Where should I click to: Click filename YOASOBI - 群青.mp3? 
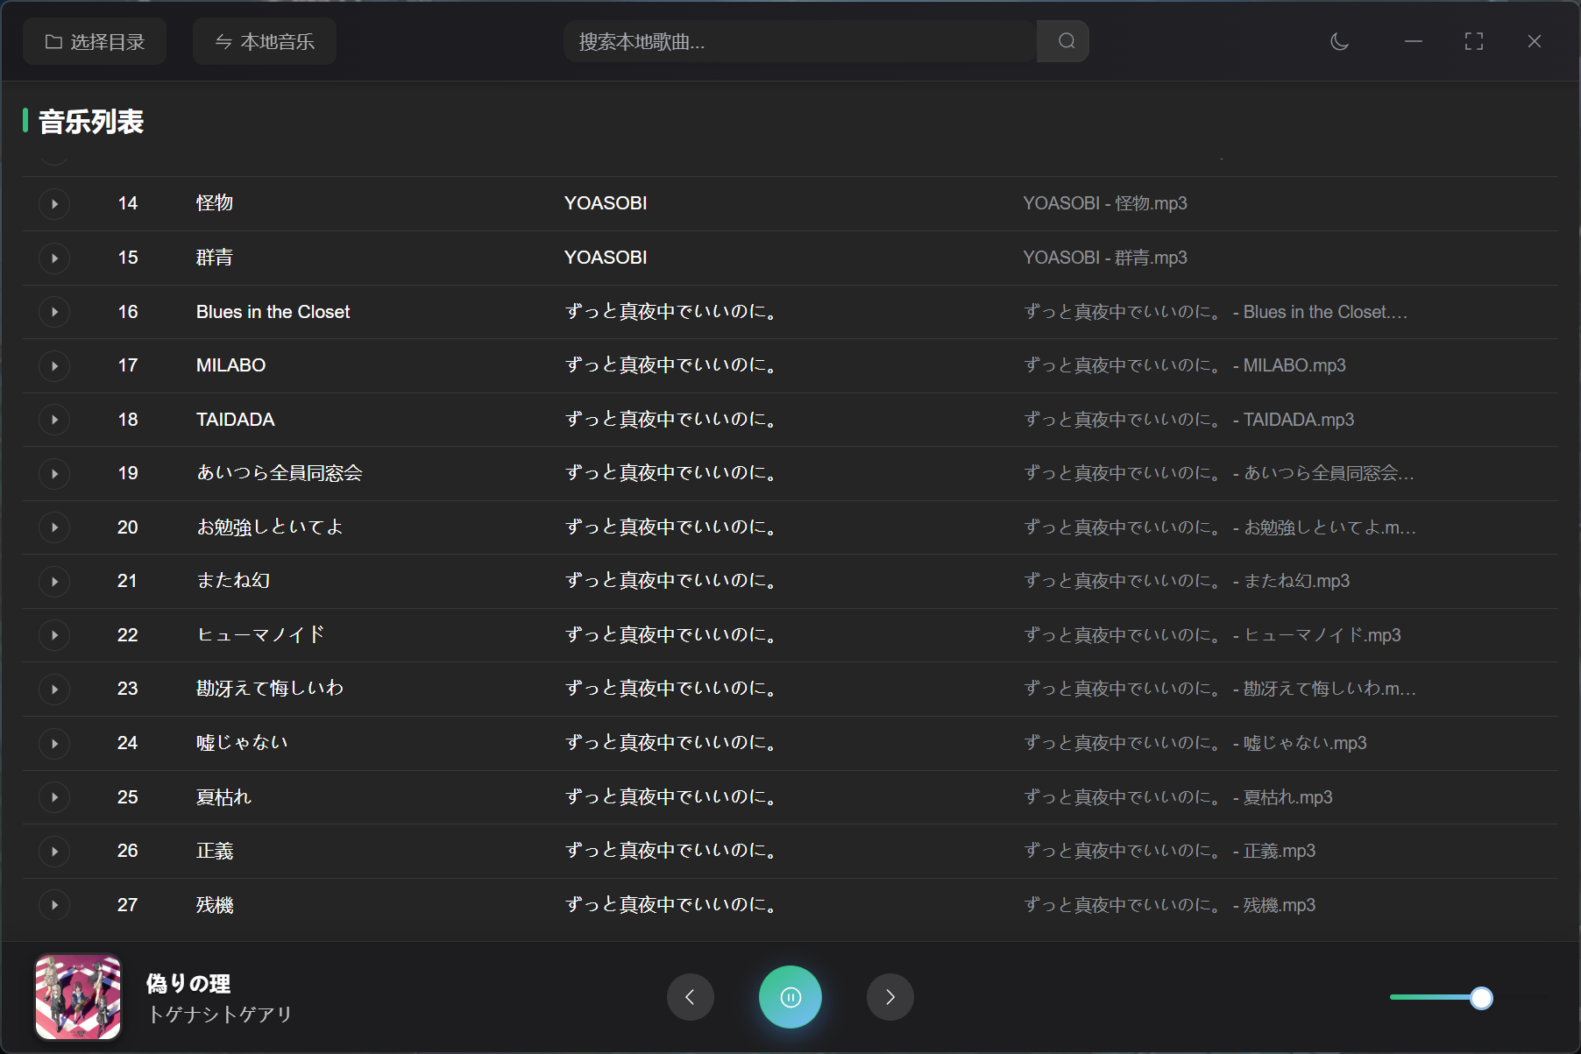point(1105,258)
